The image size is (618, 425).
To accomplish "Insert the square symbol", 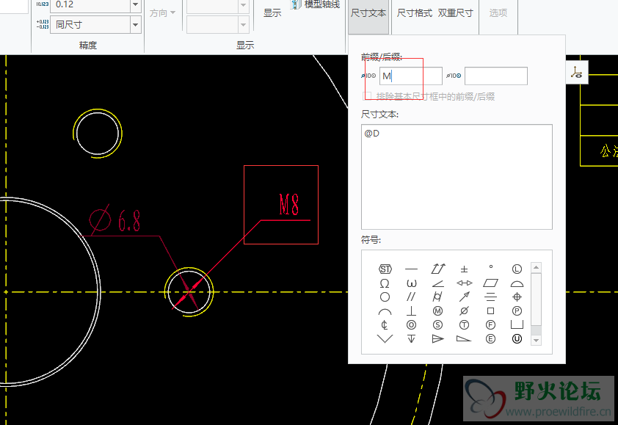I will pos(490,311).
